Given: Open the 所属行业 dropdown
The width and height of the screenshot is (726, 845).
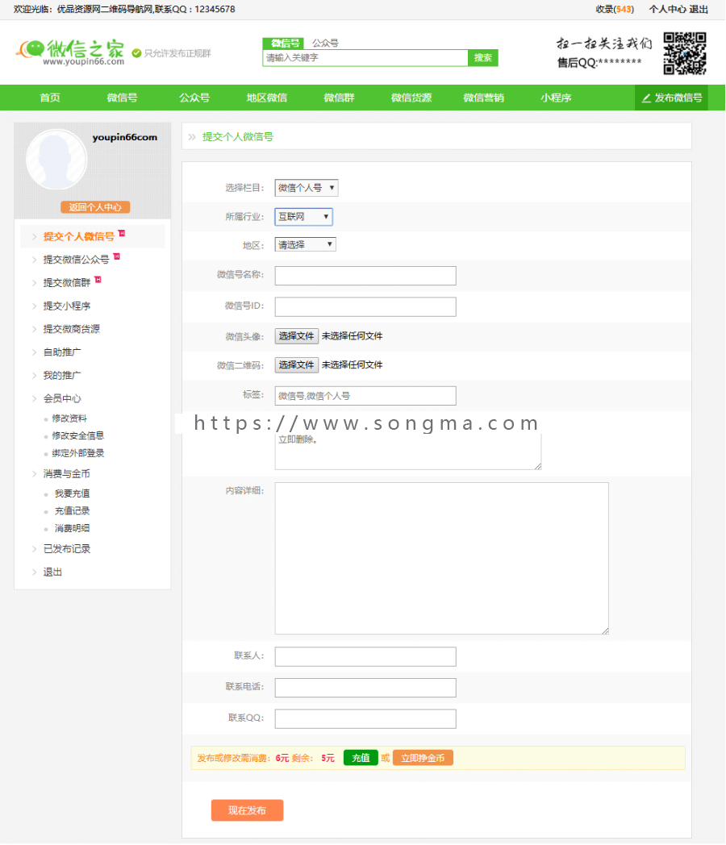Looking at the screenshot, I should coord(303,217).
